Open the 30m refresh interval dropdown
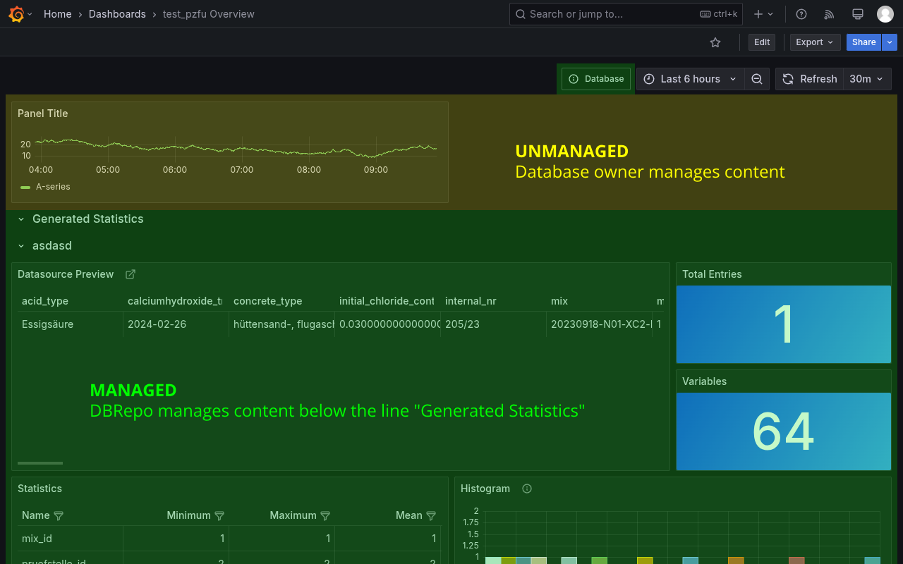 click(867, 79)
